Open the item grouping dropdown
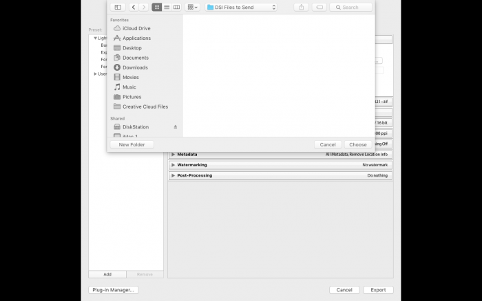The width and height of the screenshot is (482, 301). coord(192,7)
